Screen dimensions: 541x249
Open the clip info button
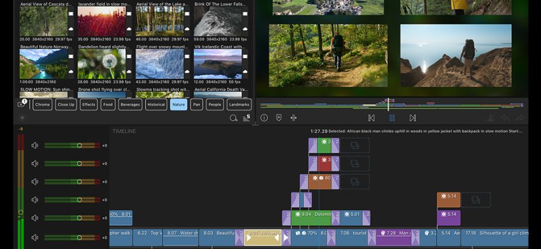coord(264,118)
